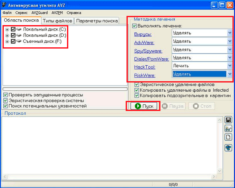
Task: Click the save protocol floppy disk icon
Action: pyautogui.click(x=228, y=120)
